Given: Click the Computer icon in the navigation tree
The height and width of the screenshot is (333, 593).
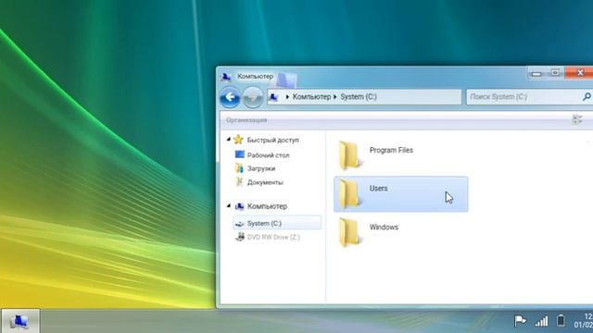Looking at the screenshot, I should point(239,206).
